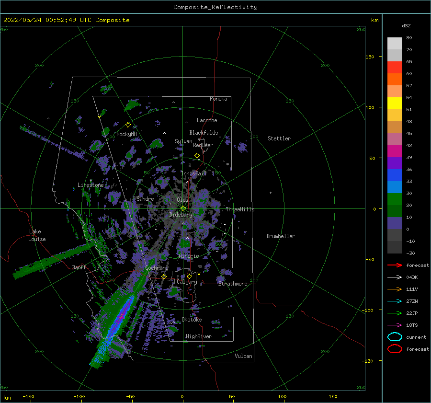431x403 pixels.
Task: Click the orange 111V arrow icon
Action: (395, 289)
